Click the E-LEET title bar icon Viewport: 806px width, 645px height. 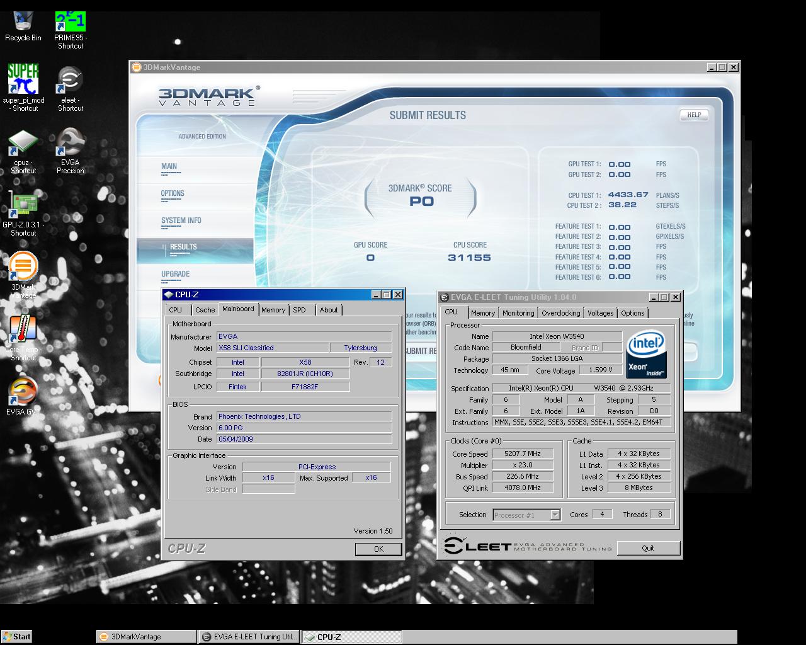tap(444, 297)
